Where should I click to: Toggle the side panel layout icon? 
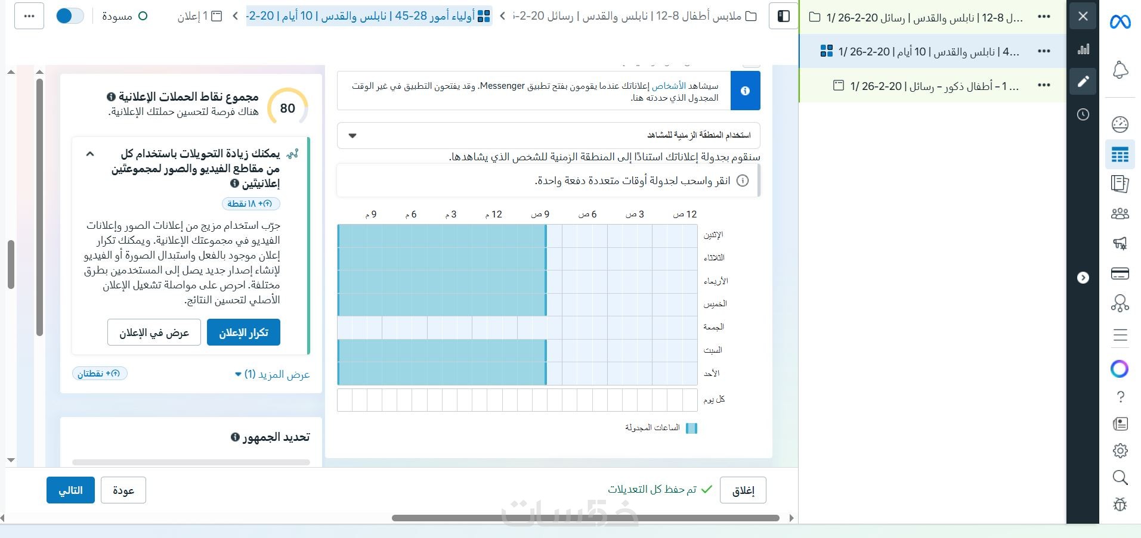tap(783, 16)
